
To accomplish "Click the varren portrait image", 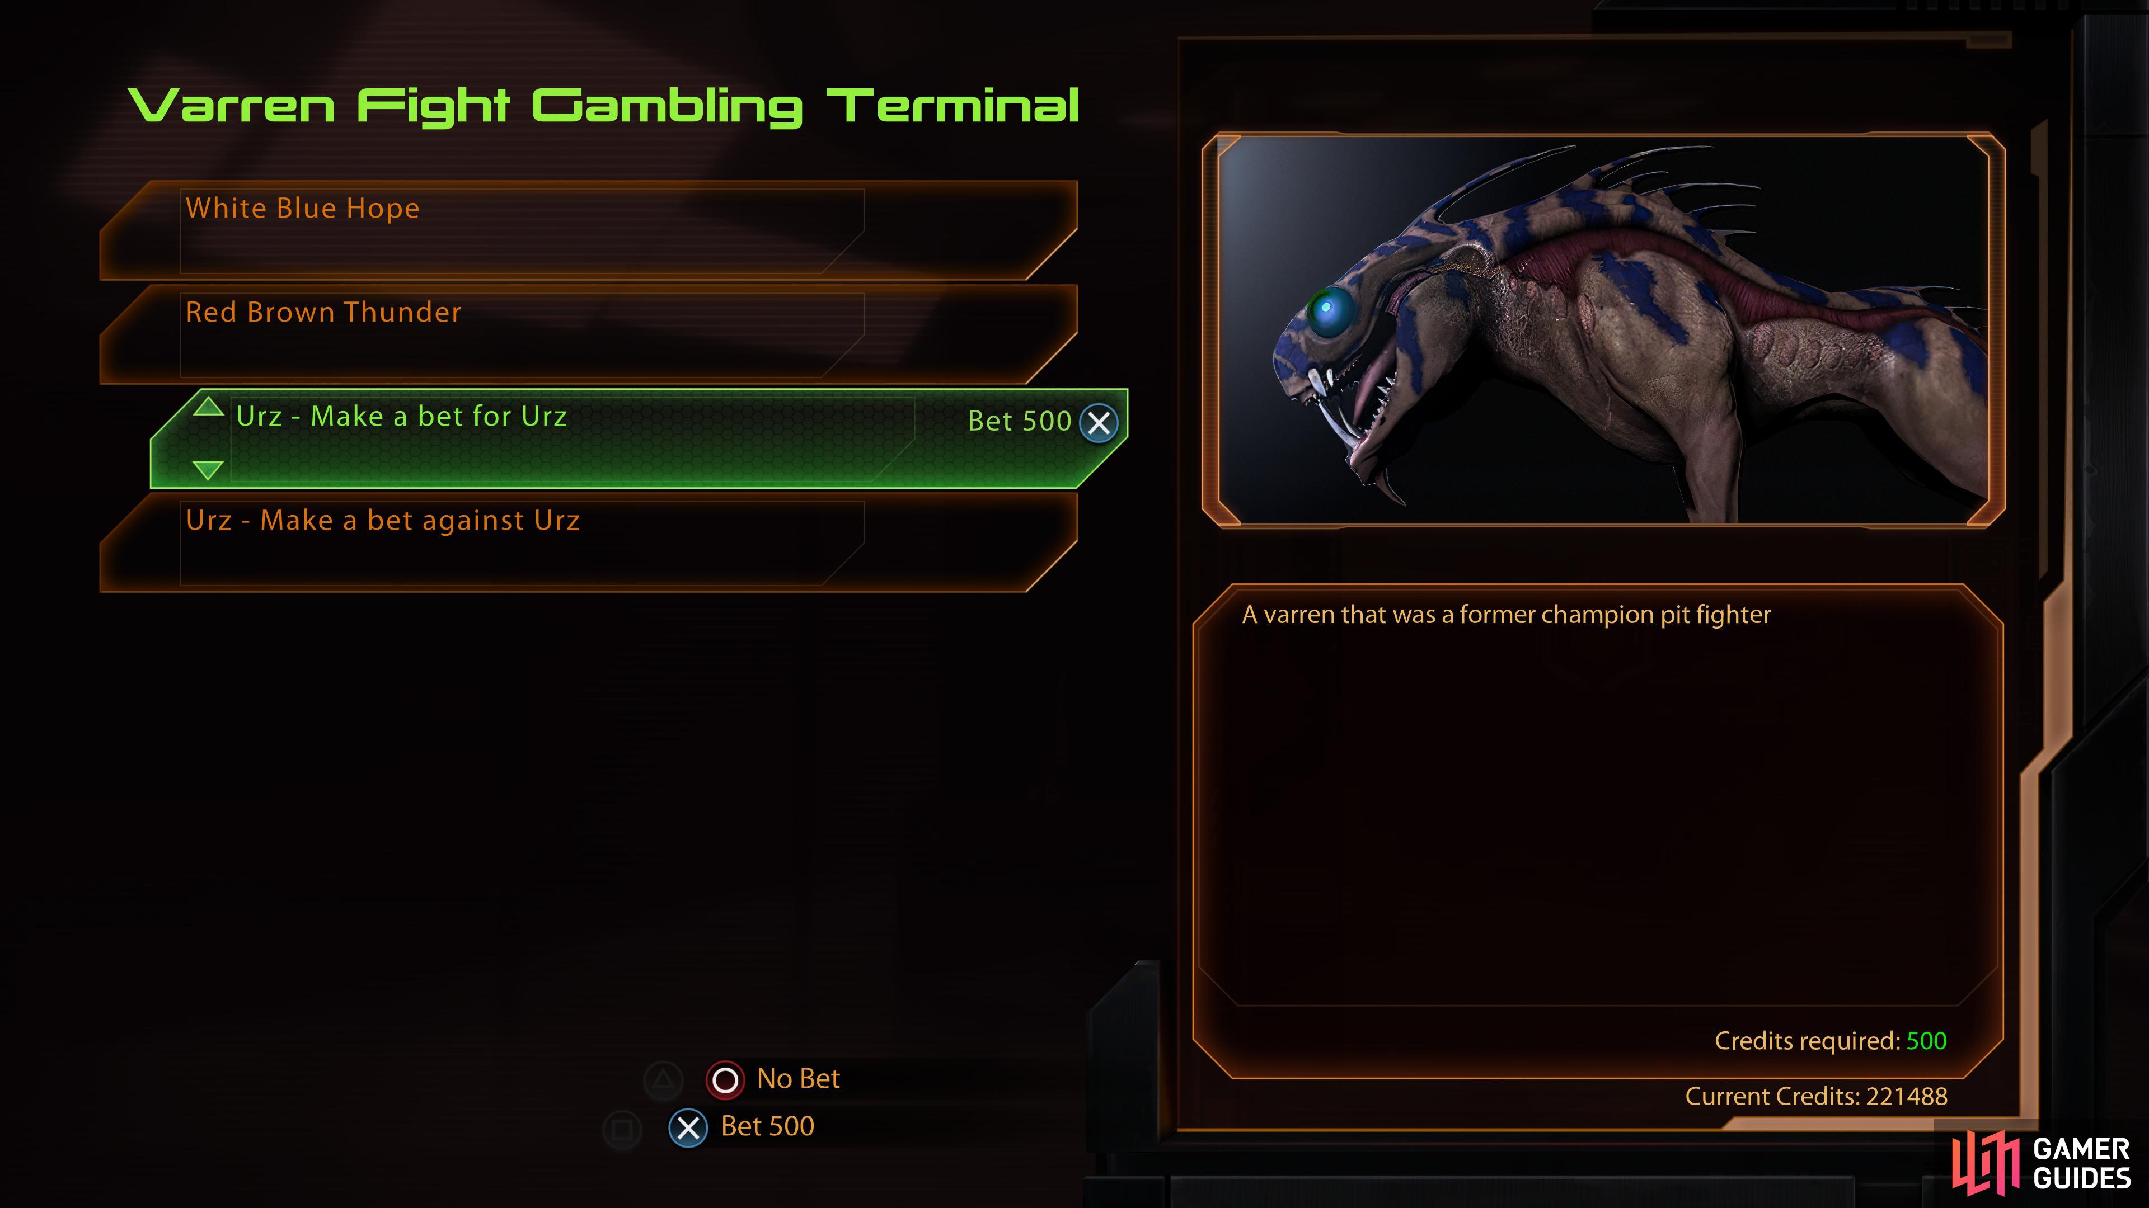I will pos(1603,330).
